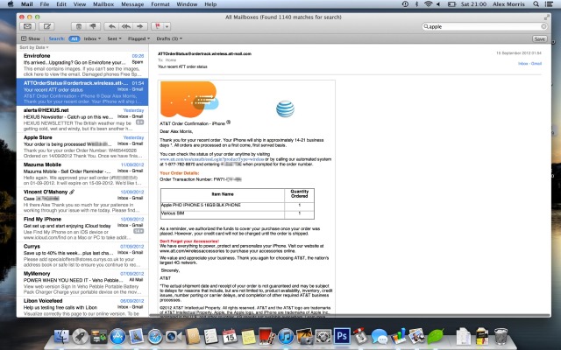This screenshot has width=561, height=350.
Task: Open iTunes from the Dock
Action: click(x=286, y=336)
